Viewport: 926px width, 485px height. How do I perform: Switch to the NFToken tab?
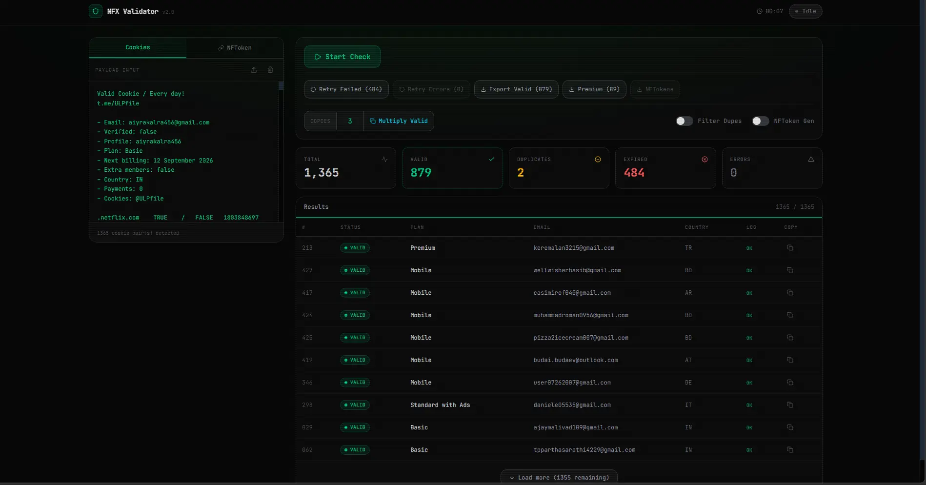(x=235, y=48)
